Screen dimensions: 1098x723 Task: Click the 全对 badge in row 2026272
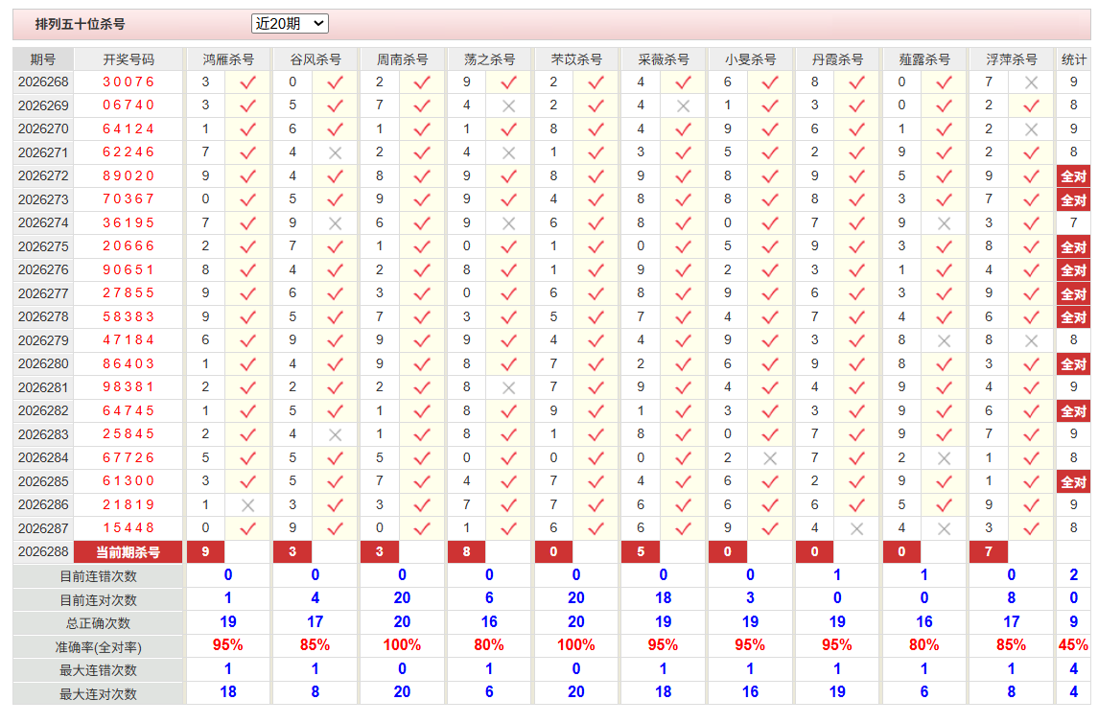point(1073,176)
